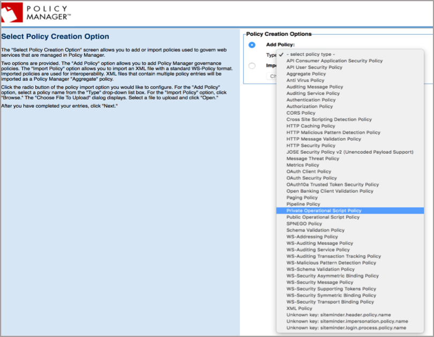Select the Import Policy radio button

[x=252, y=66]
